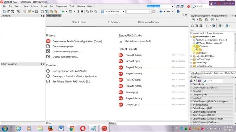Open recent project Project19.dproj
Screen dimensions: 236x132
(x=134, y=55)
